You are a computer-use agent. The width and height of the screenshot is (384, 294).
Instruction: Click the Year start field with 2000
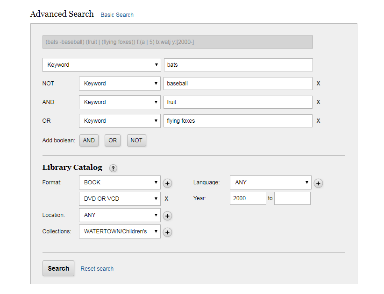tap(248, 198)
